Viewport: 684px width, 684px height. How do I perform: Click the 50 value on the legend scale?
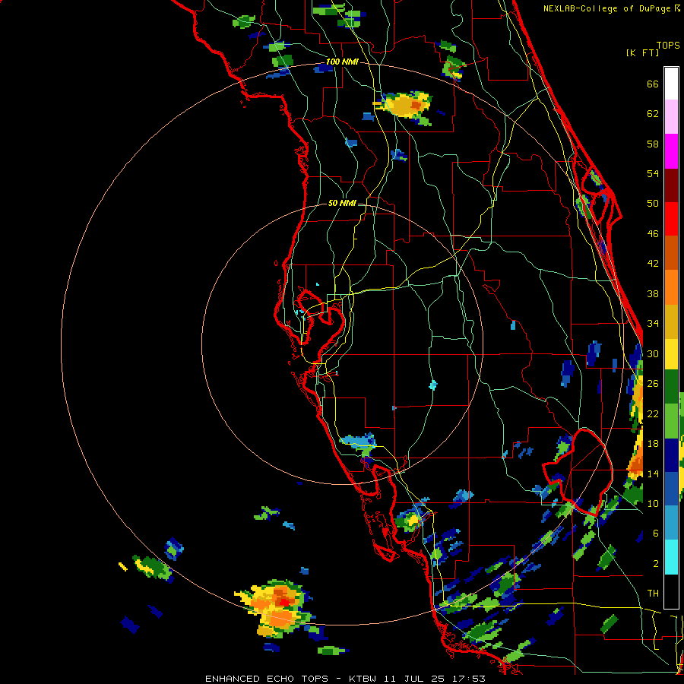(653, 204)
